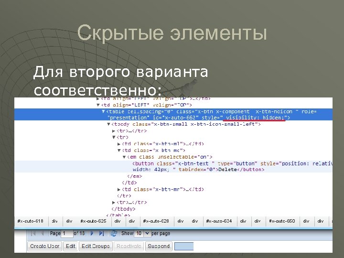The width and height of the screenshot is (344, 258).
Task: Select the #x-auto-618 breadcrumb
Action: coord(30,221)
